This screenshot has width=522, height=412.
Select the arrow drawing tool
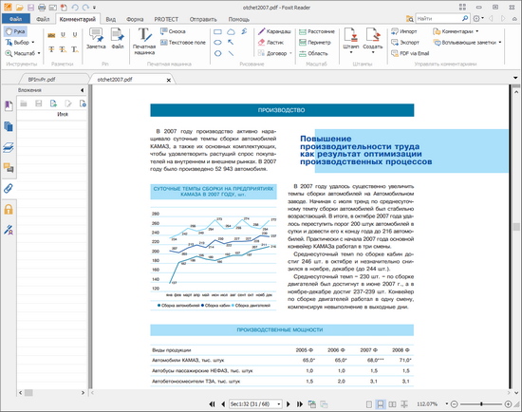pos(231,43)
